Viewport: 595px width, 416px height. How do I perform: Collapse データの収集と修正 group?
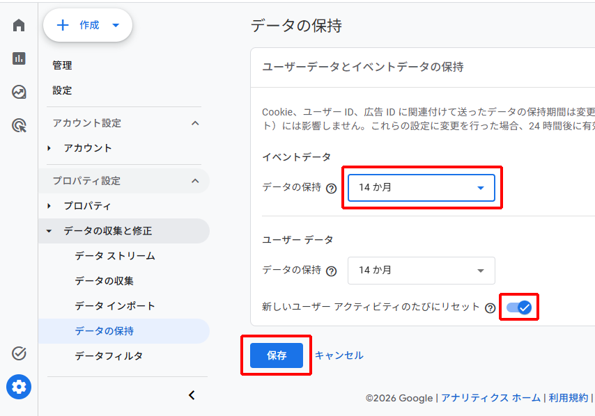click(x=49, y=231)
